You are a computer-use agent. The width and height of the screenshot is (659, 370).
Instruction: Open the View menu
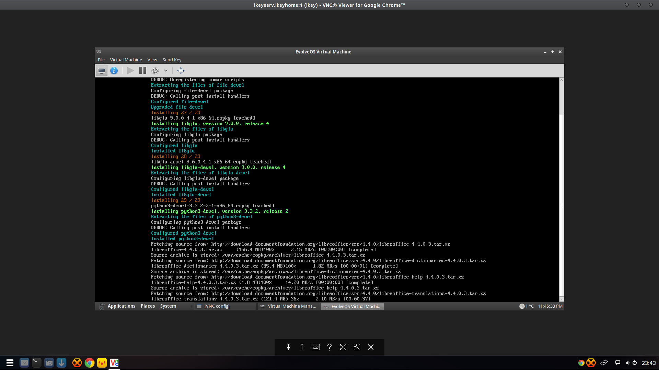(x=152, y=60)
